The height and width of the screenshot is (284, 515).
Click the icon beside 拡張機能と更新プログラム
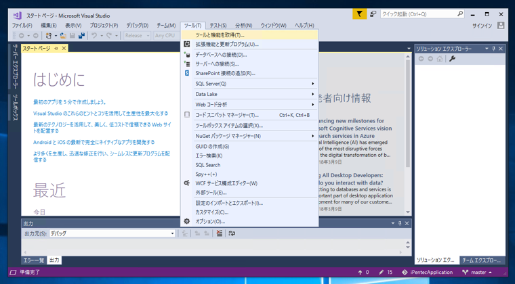(187, 44)
